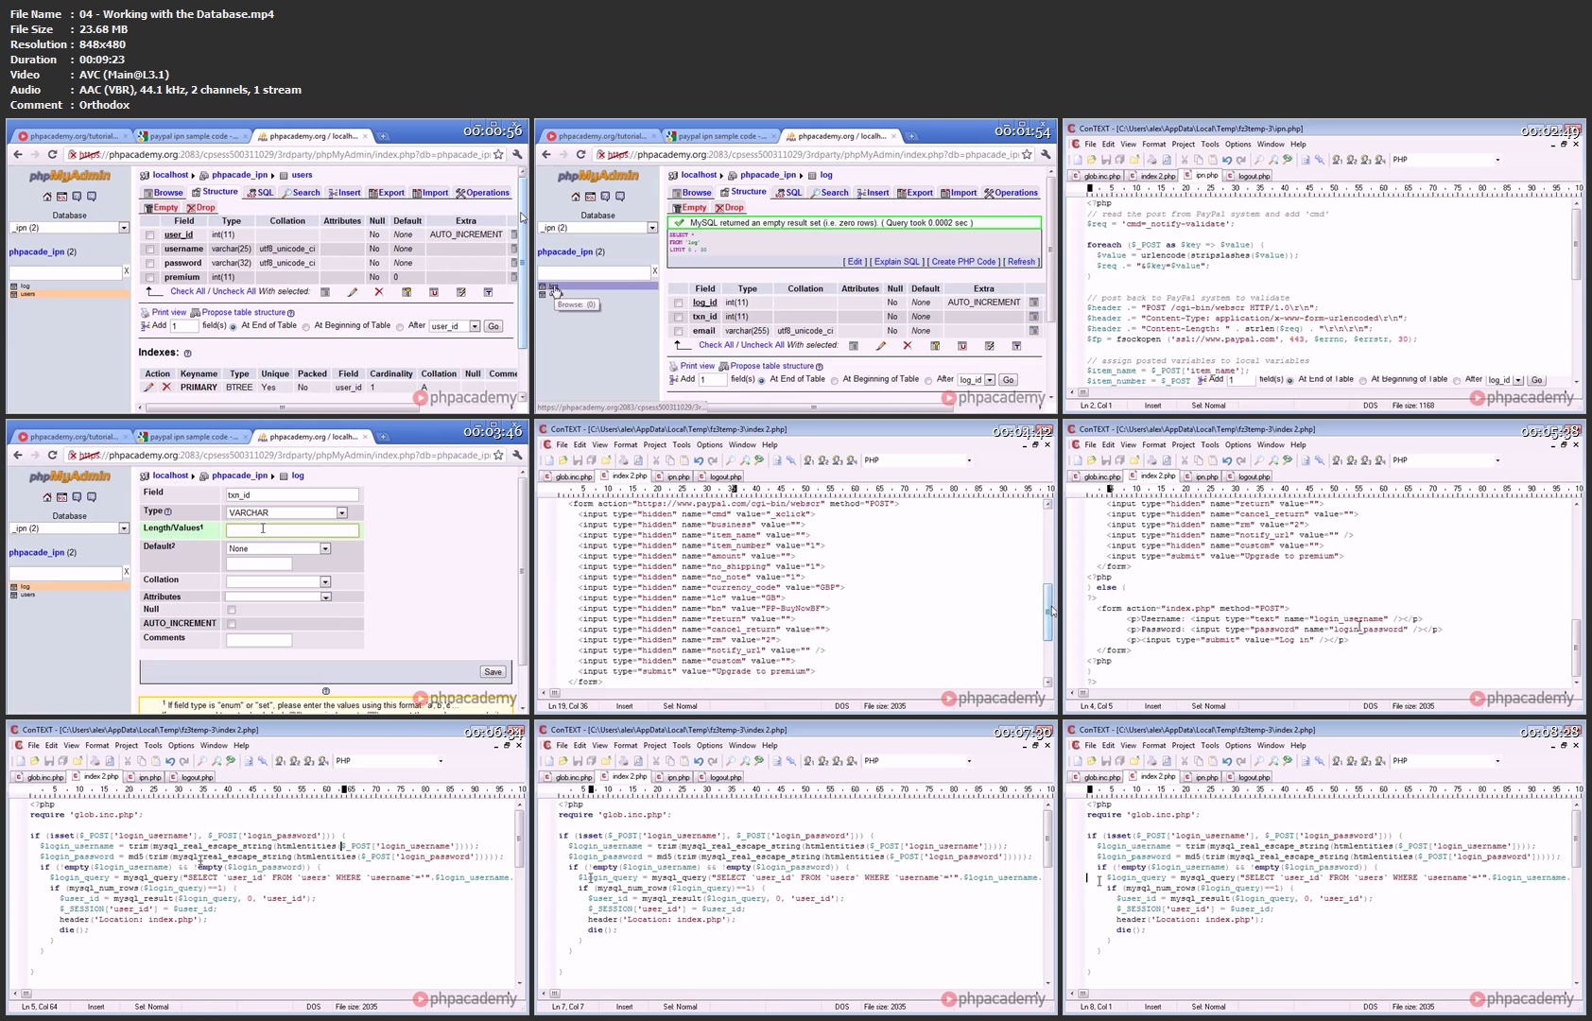Click red X icon for PRIMARY index row

[x=166, y=387]
